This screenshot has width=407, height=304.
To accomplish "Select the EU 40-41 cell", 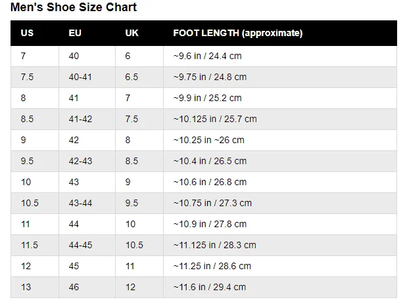I will (x=80, y=77).
